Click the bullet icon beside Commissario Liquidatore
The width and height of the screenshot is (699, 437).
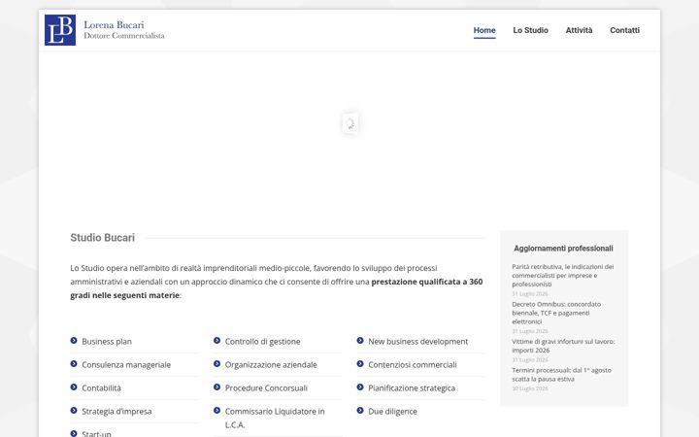pyautogui.click(x=216, y=410)
